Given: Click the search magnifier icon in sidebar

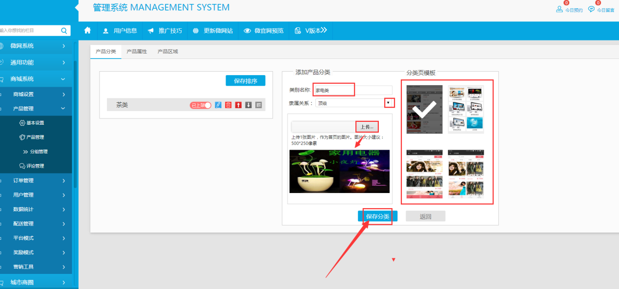Looking at the screenshot, I should pyautogui.click(x=64, y=30).
